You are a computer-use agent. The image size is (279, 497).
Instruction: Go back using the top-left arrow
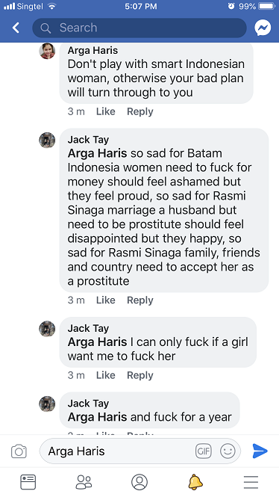pos(16,28)
